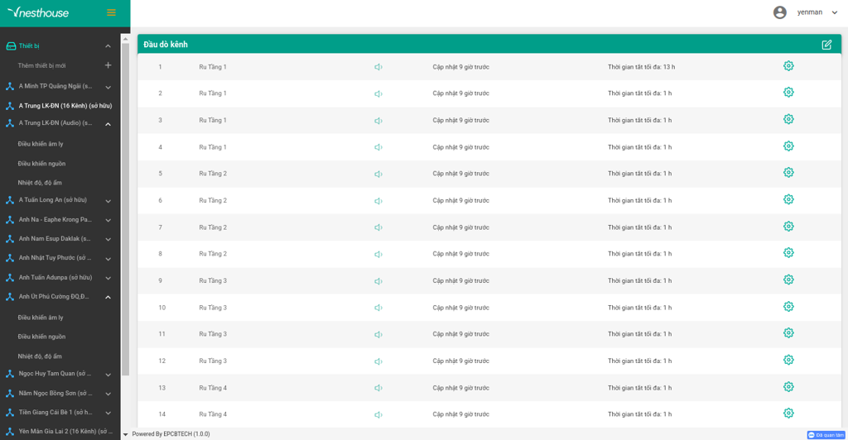Open settings gear for channel 8
Viewport: 848px width, 440px height.
coord(788,252)
